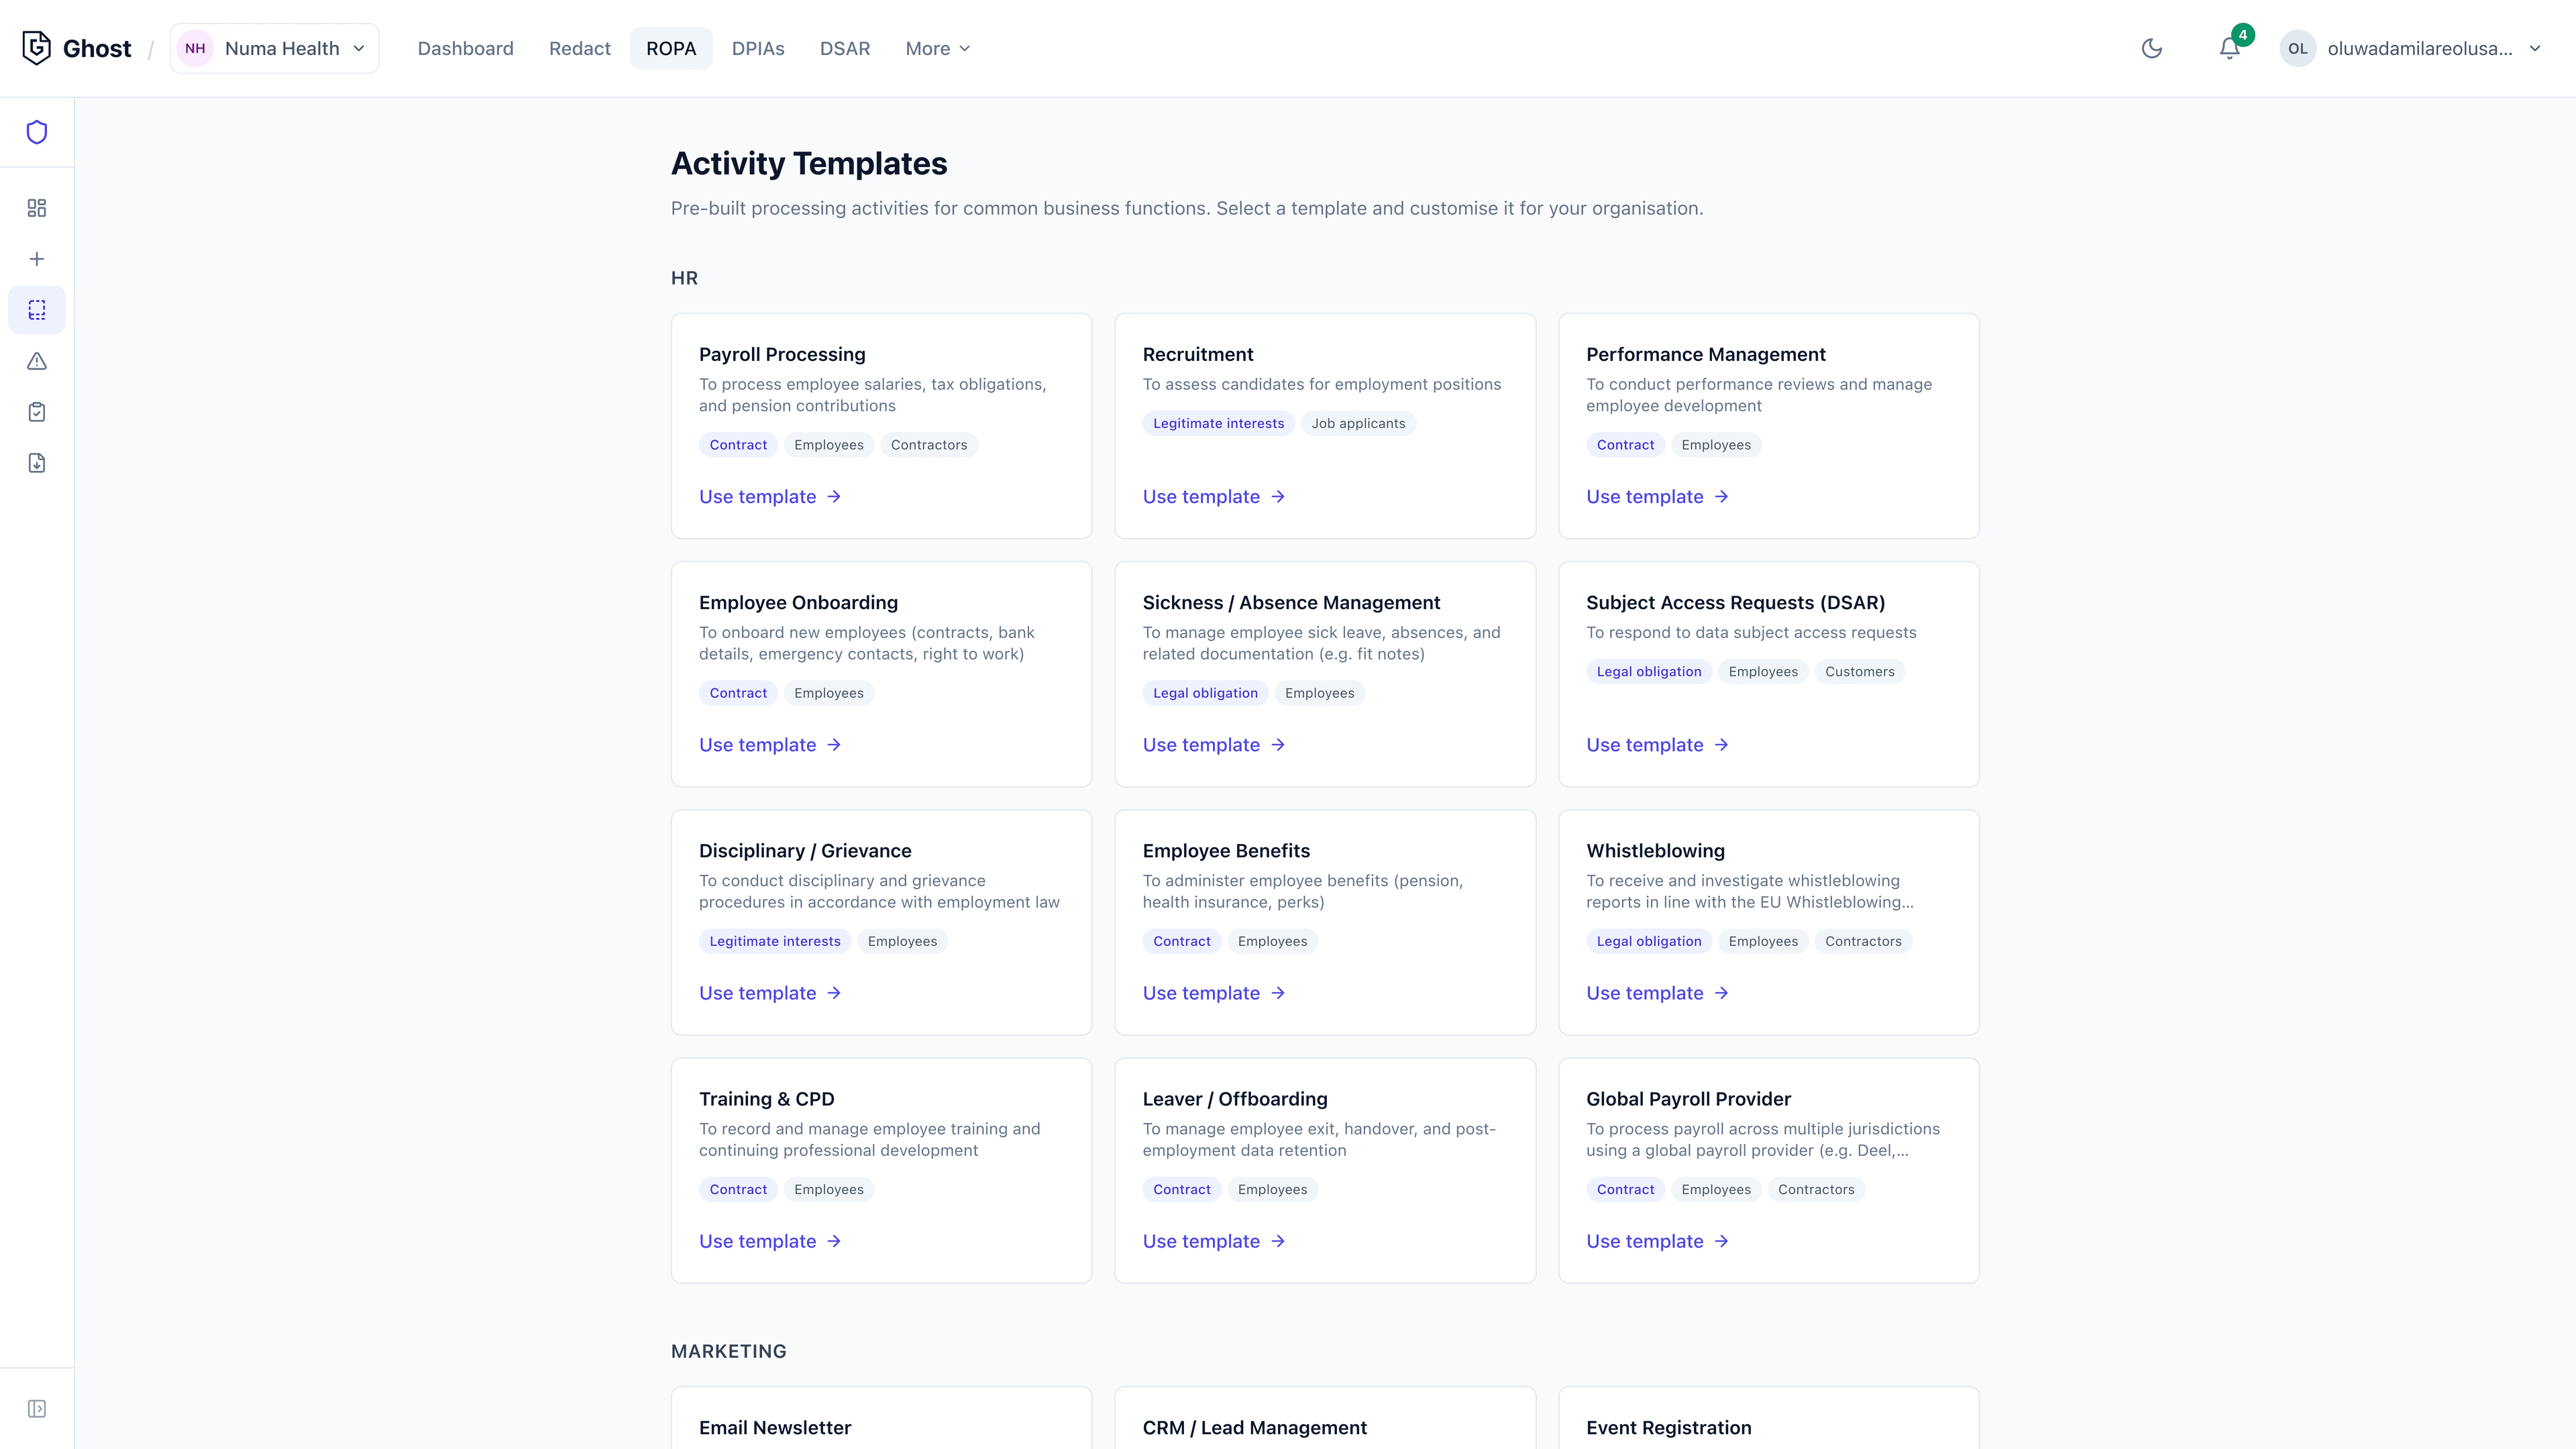Click Legitimate interests tag on Disciplinary card
Image resolution: width=2576 pixels, height=1449 pixels.
pos(775,941)
